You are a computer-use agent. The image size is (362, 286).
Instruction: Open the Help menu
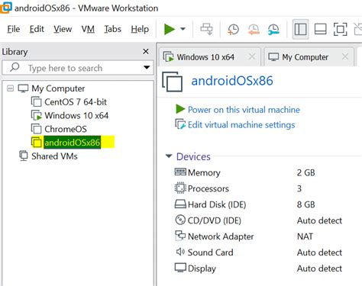click(x=140, y=29)
